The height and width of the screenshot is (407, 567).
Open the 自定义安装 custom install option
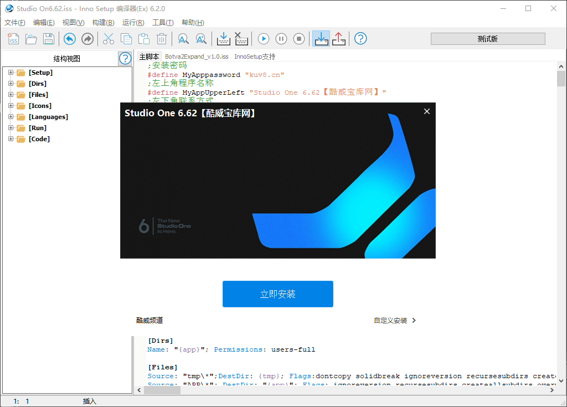coord(395,320)
